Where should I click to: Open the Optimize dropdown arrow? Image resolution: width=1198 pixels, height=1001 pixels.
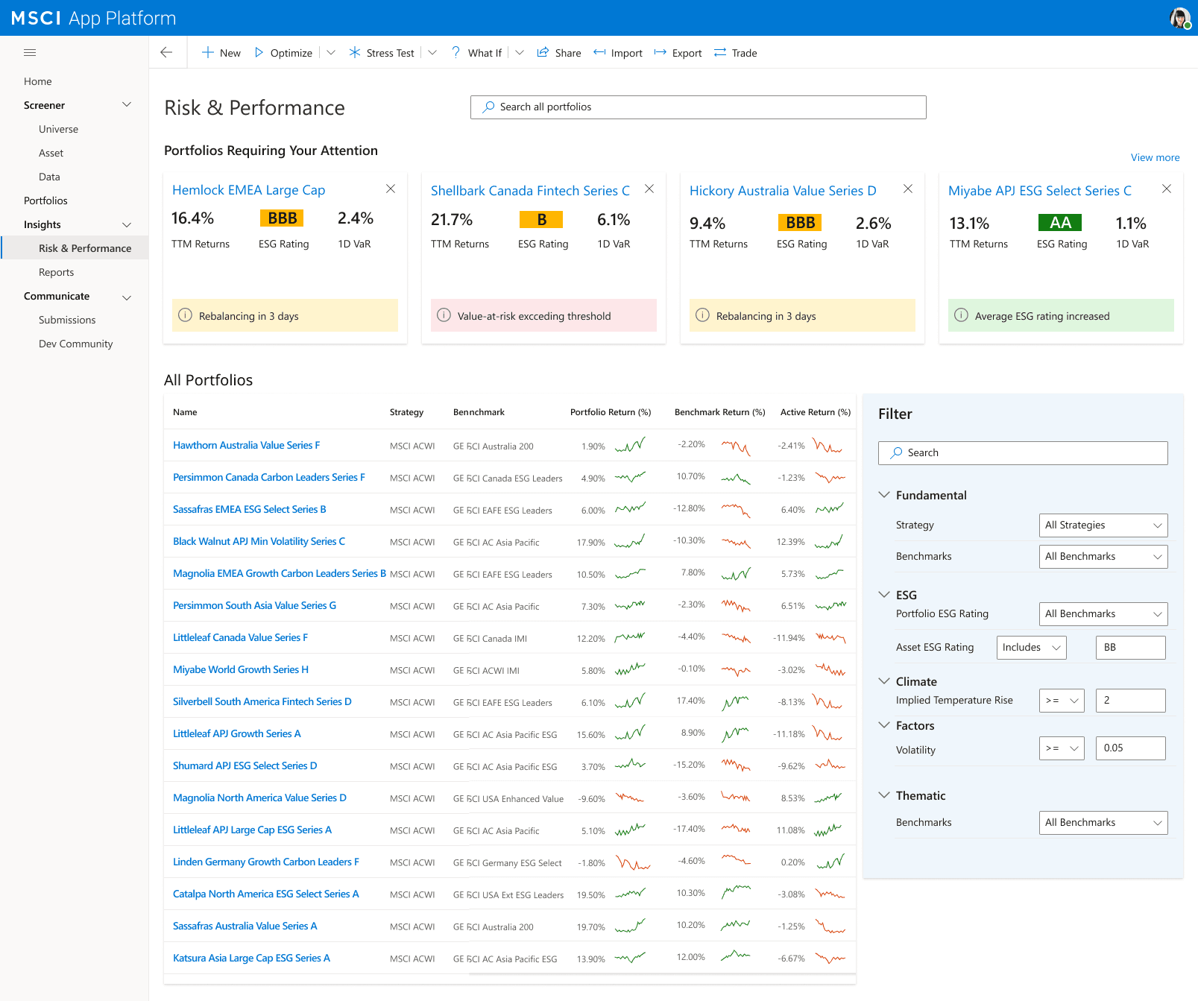pyautogui.click(x=331, y=52)
